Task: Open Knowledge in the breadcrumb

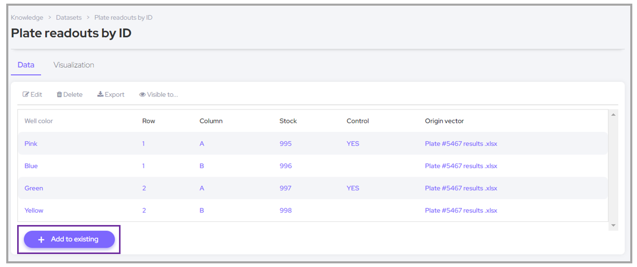Action: (27, 18)
